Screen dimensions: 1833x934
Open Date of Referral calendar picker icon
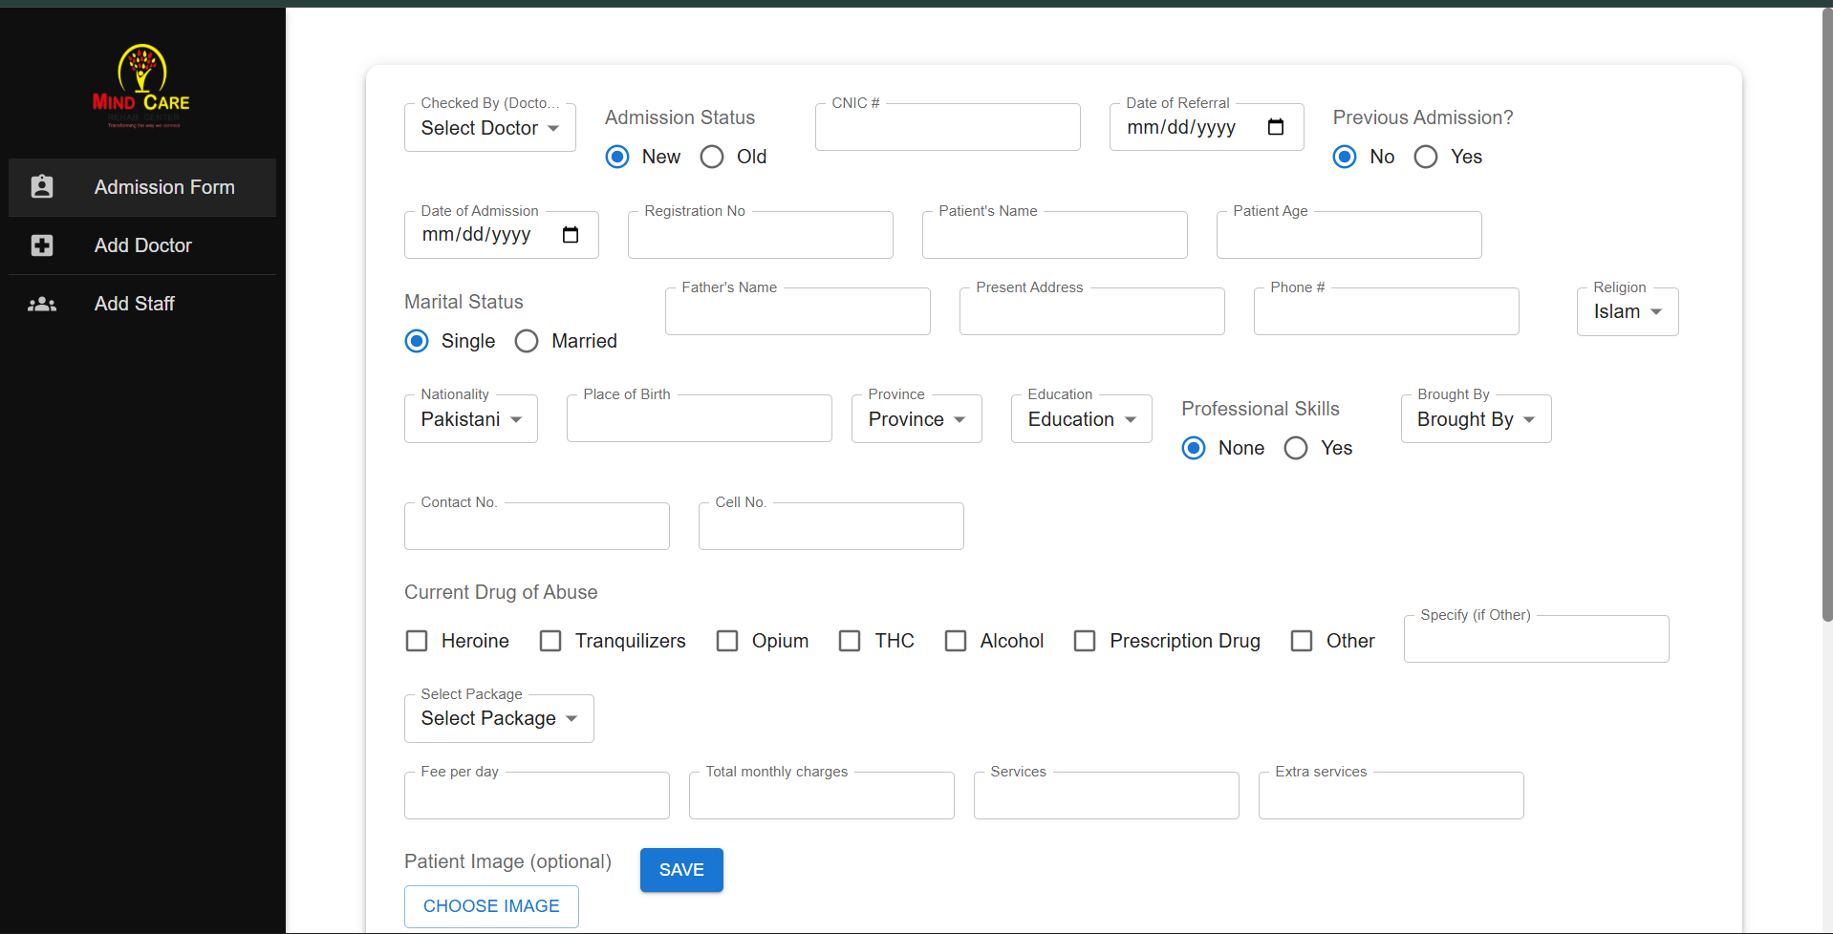coord(1275,127)
